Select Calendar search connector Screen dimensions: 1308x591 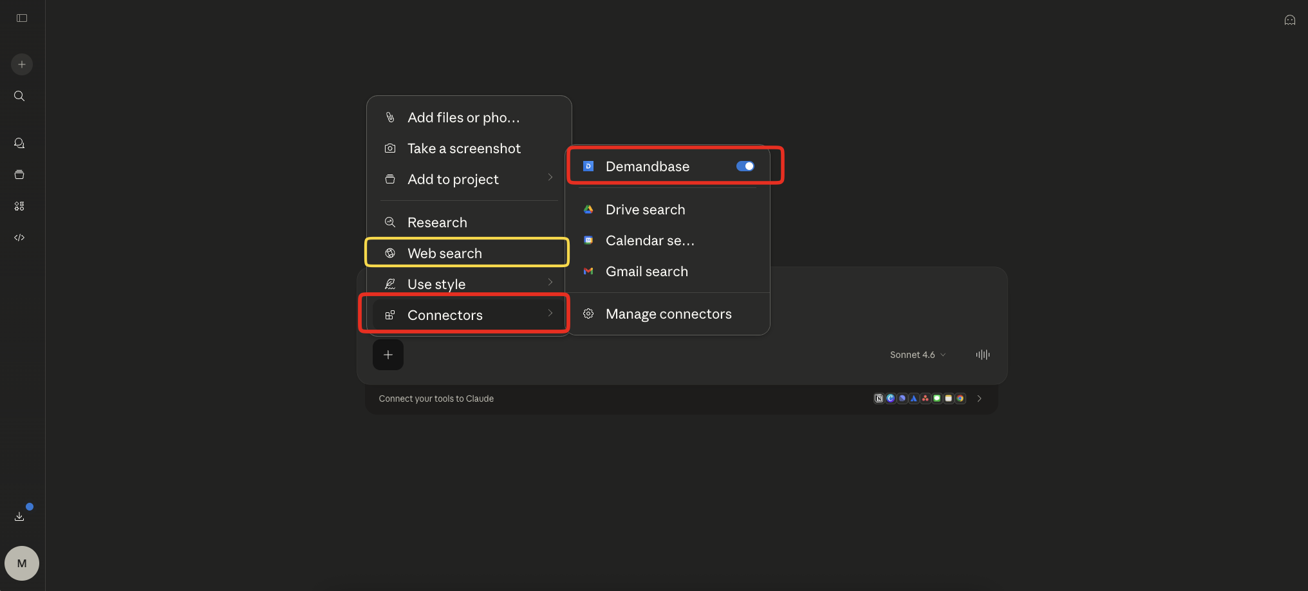click(x=668, y=240)
